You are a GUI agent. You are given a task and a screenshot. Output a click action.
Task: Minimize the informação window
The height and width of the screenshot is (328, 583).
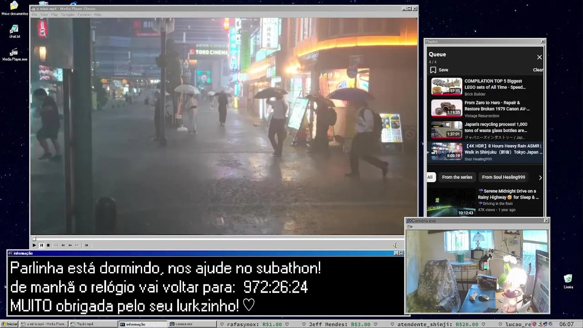[396, 253]
